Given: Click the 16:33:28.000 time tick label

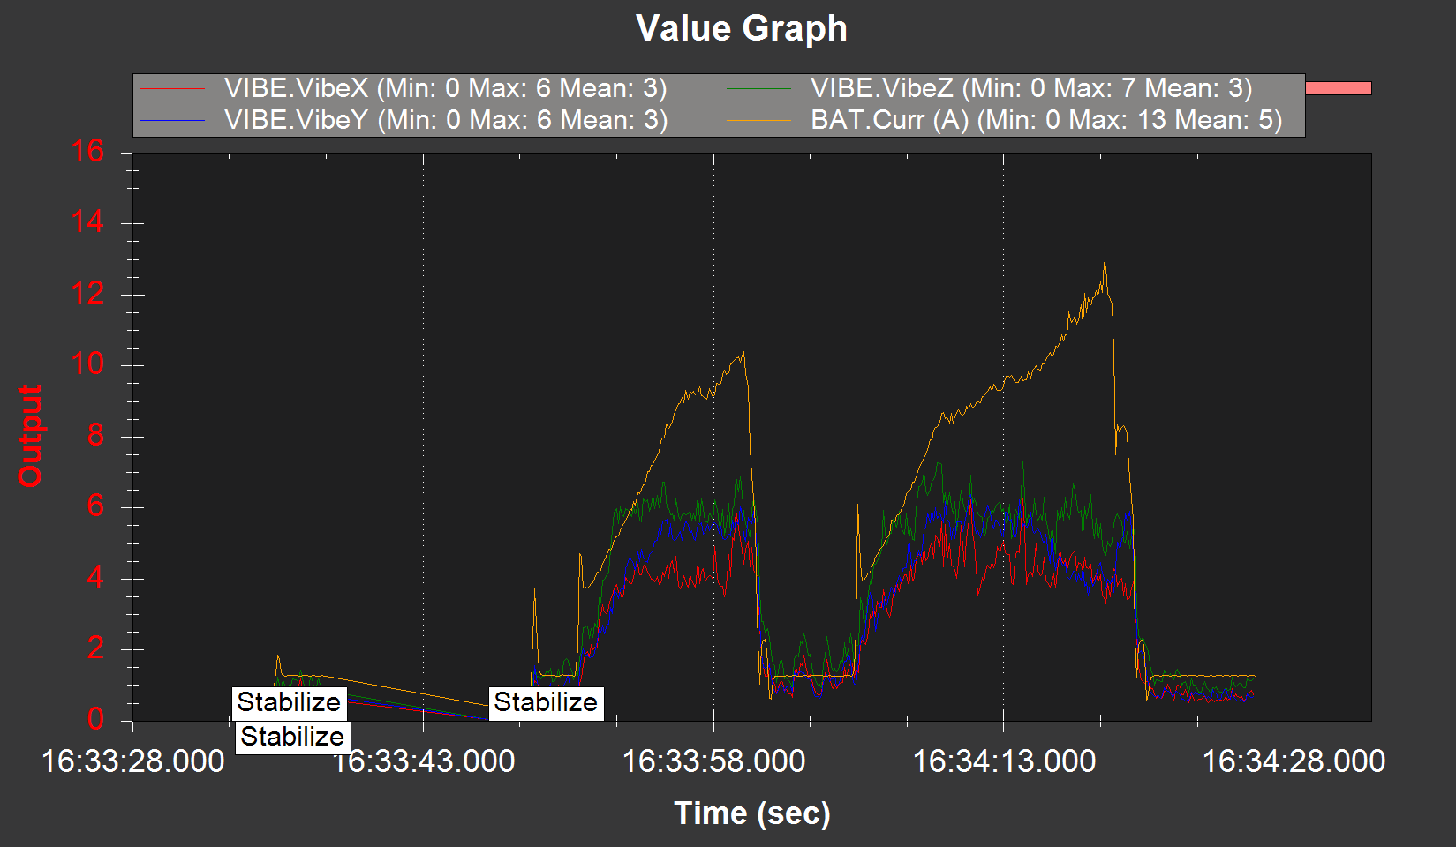Looking at the screenshot, I should (133, 761).
